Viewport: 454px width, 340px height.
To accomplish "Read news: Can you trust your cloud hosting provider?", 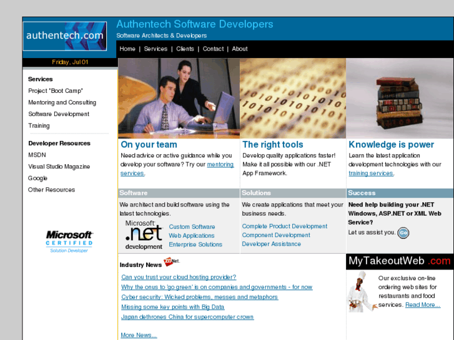I will [179, 277].
